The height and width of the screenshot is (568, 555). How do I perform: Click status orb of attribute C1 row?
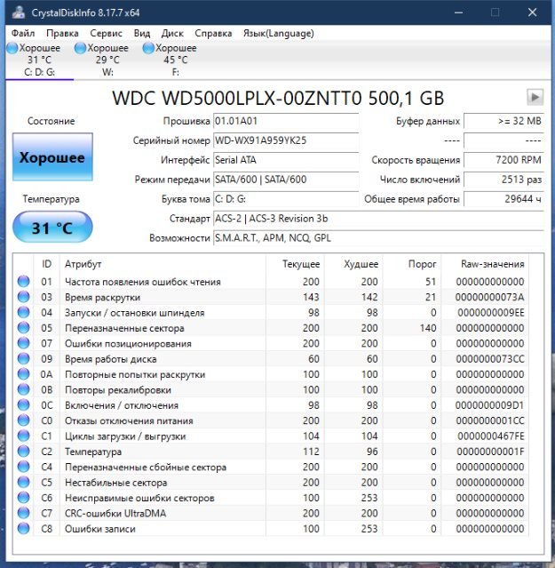click(x=23, y=436)
